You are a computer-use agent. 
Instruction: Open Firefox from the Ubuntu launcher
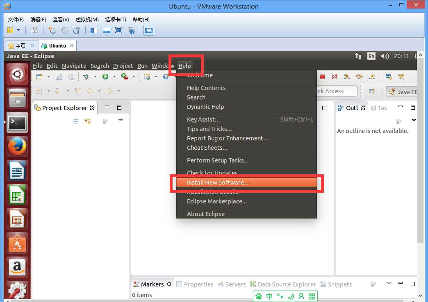tap(17, 146)
